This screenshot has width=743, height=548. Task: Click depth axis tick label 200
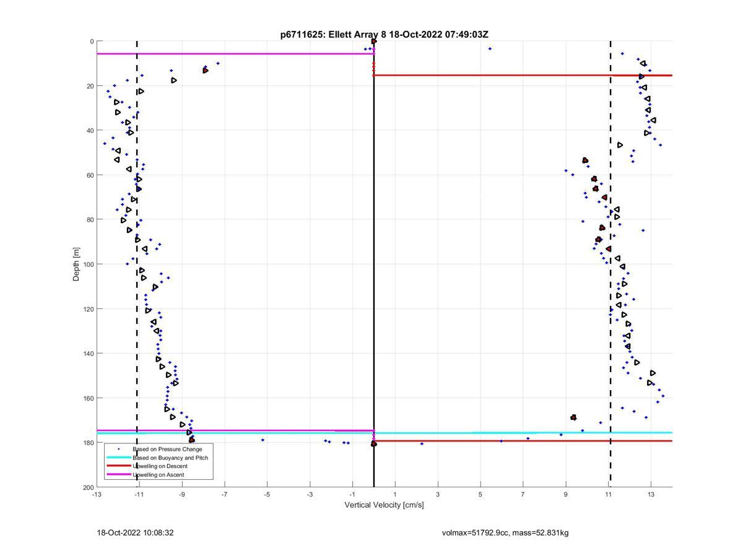88,487
